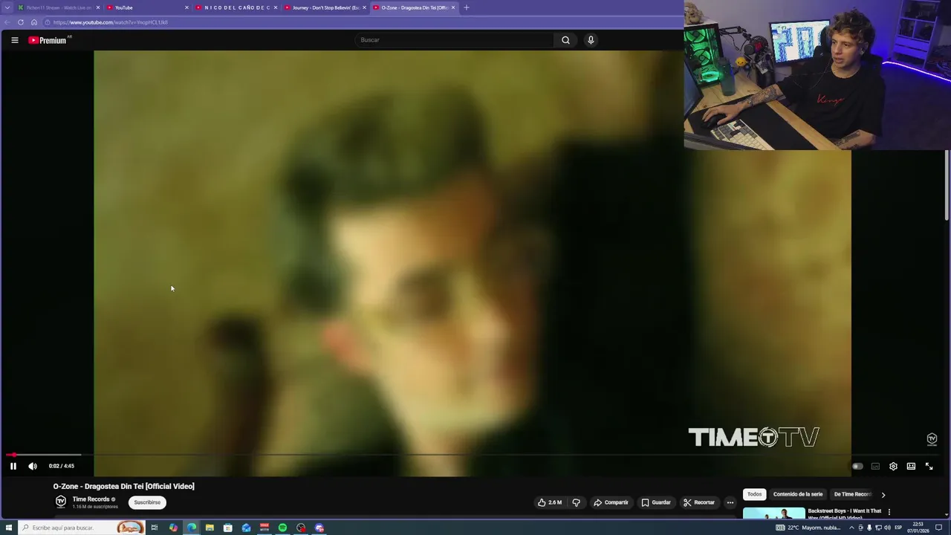Open Copilot from the taskbar
This screenshot has height=535, width=951.
pos(173,528)
